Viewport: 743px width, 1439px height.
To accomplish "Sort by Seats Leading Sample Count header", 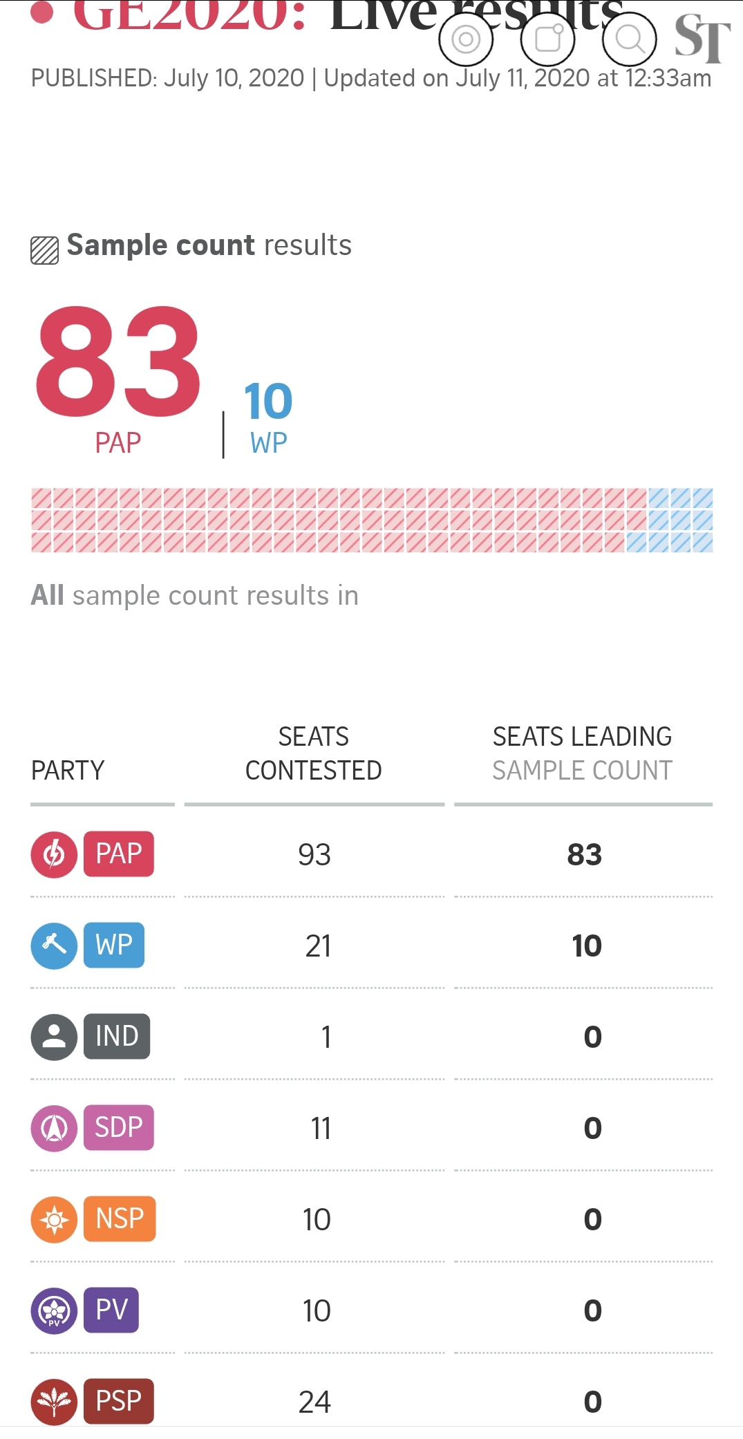I will pyautogui.click(x=583, y=753).
